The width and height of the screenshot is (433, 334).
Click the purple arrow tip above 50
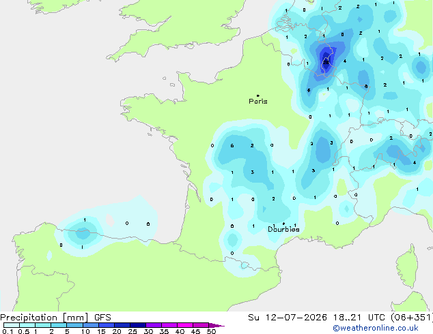pyautogui.click(x=216, y=325)
